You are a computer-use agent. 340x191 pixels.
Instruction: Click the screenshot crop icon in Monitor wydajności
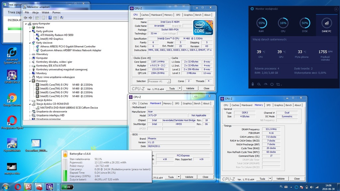point(278,84)
